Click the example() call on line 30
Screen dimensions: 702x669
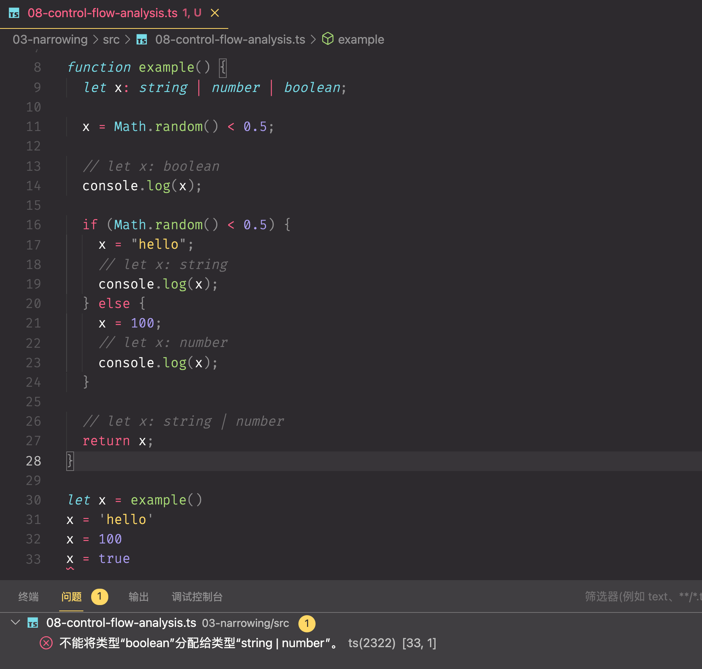pos(166,500)
